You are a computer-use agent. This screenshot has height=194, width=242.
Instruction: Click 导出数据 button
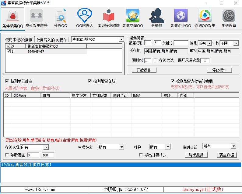pyautogui.click(x=196, y=155)
